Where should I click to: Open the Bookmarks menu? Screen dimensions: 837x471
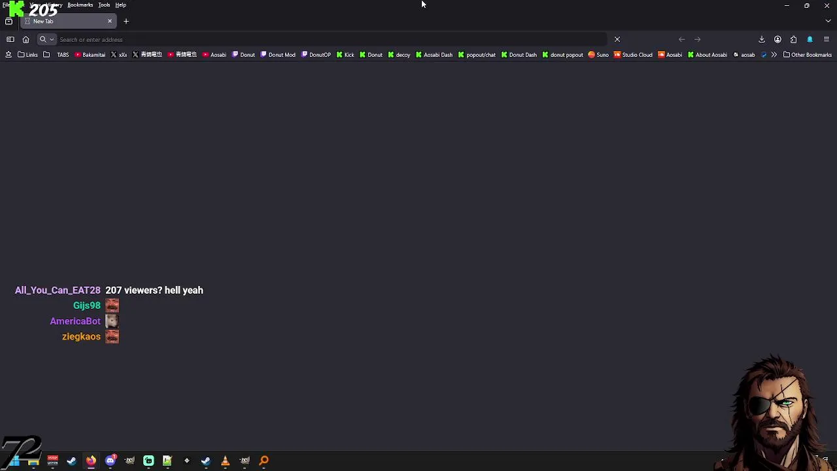click(x=80, y=5)
